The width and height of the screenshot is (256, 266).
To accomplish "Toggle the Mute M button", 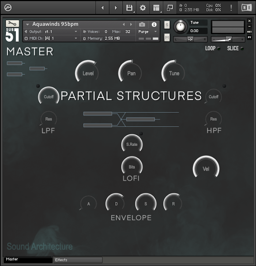I will 167,37.
